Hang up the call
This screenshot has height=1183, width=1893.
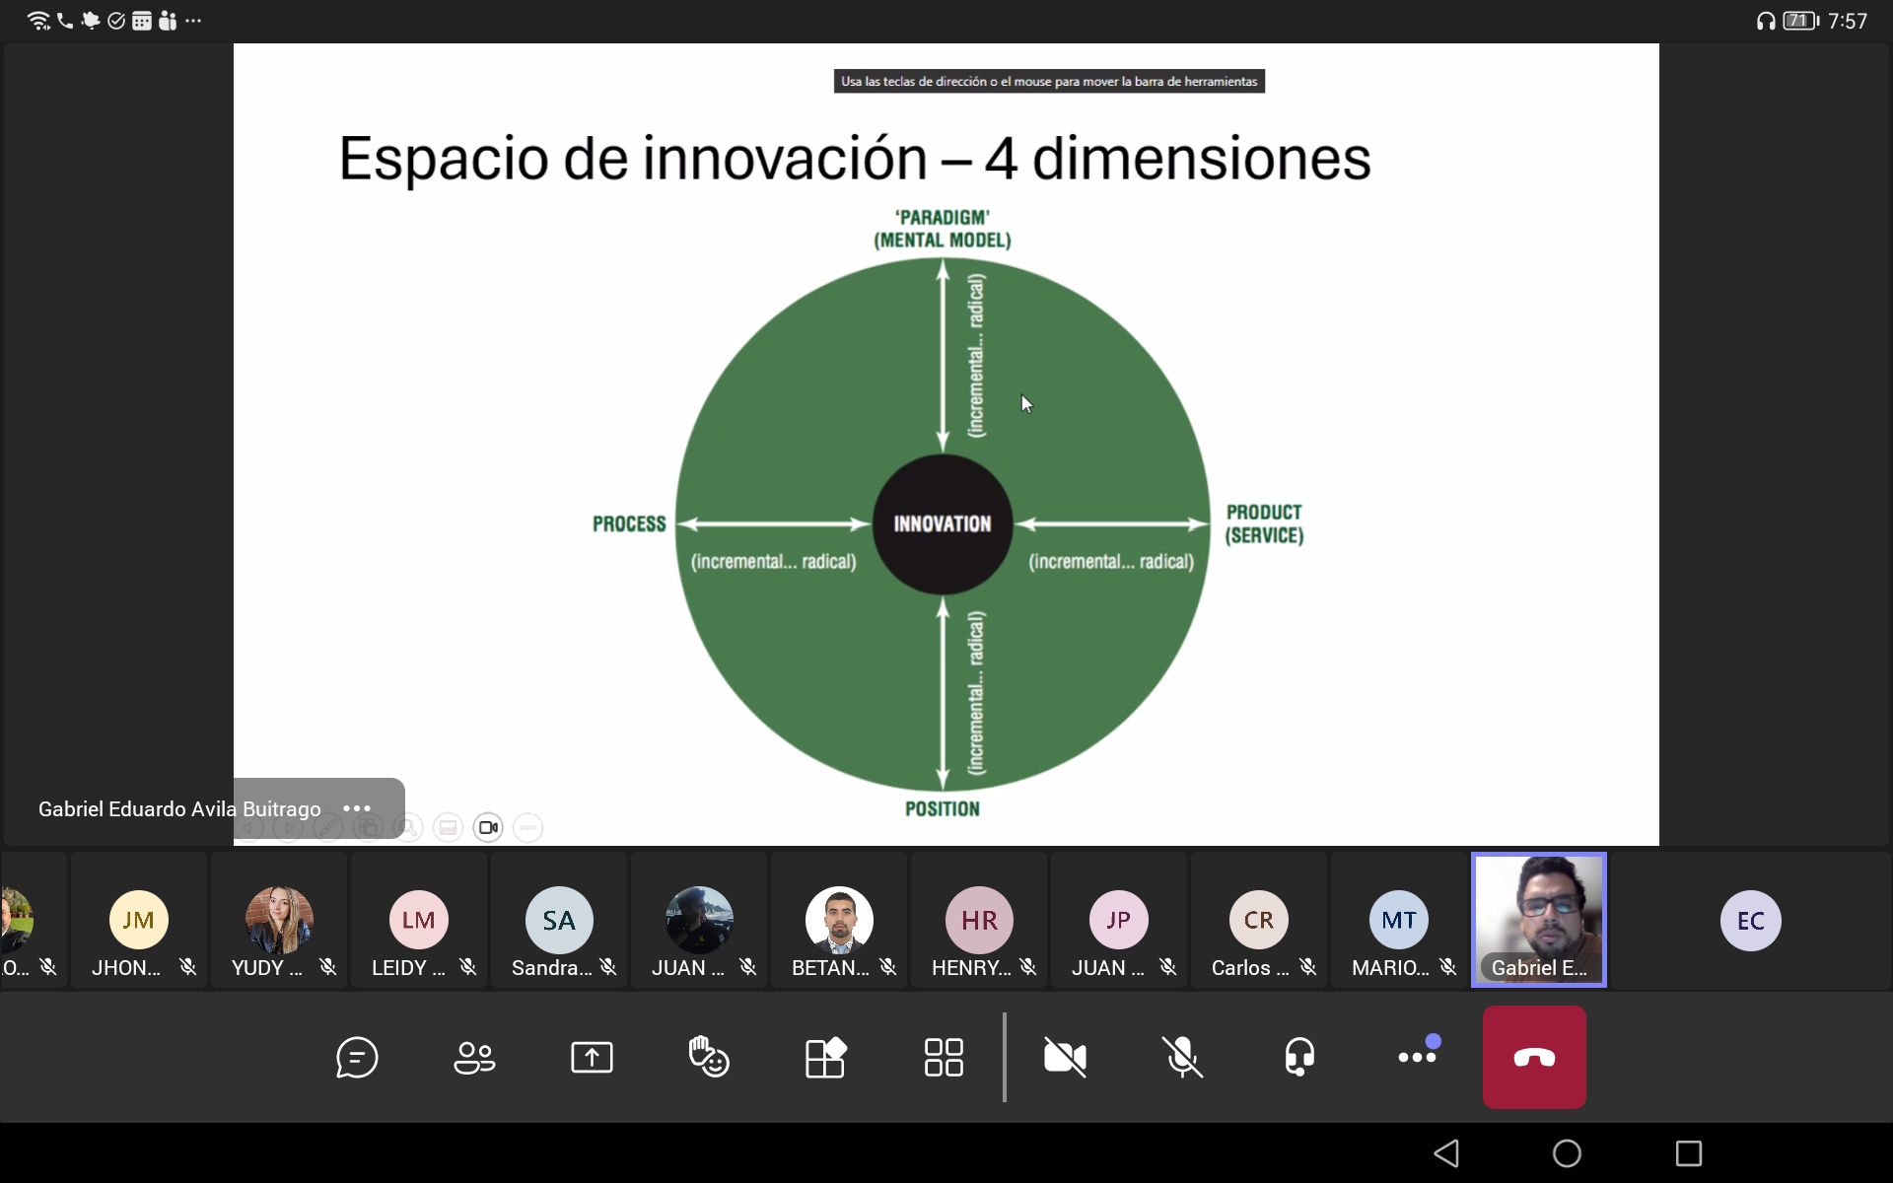tap(1534, 1058)
